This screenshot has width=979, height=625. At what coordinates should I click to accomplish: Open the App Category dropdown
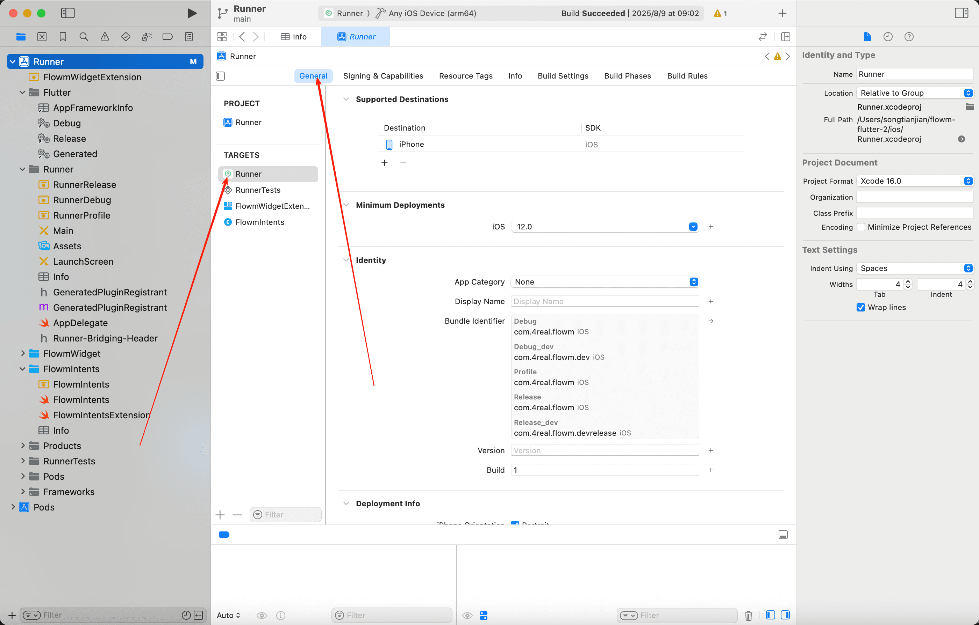click(694, 282)
